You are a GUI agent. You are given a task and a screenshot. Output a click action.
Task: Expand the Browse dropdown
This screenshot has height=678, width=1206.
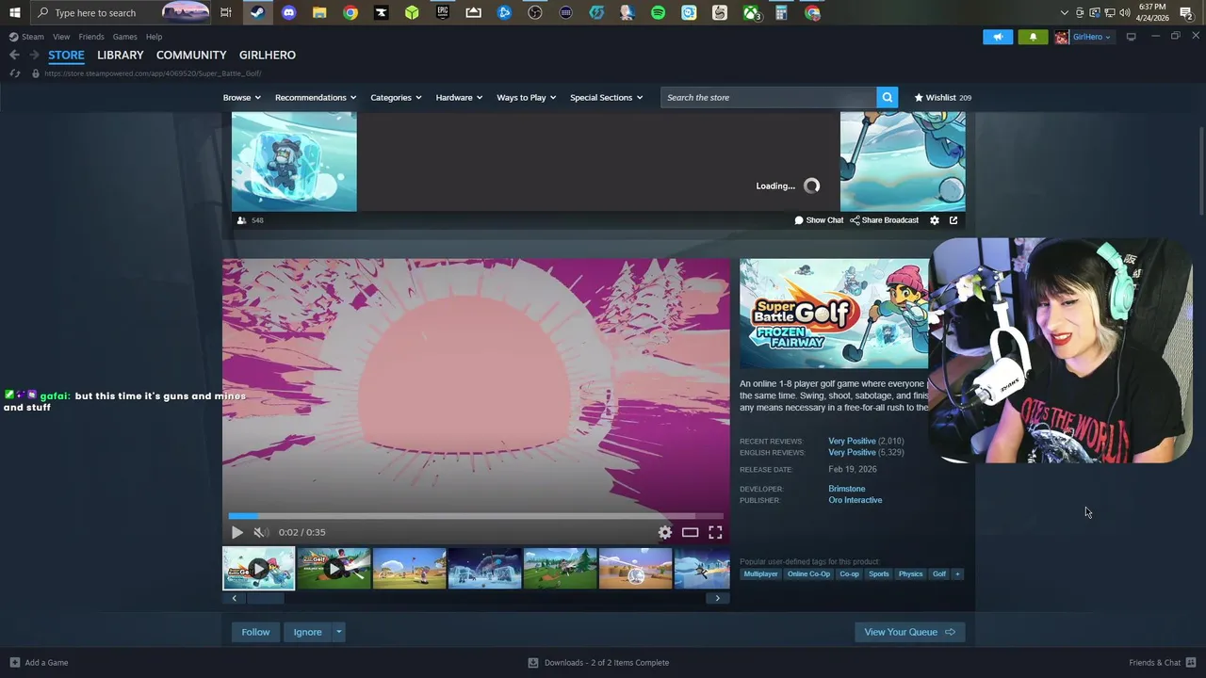241,97
